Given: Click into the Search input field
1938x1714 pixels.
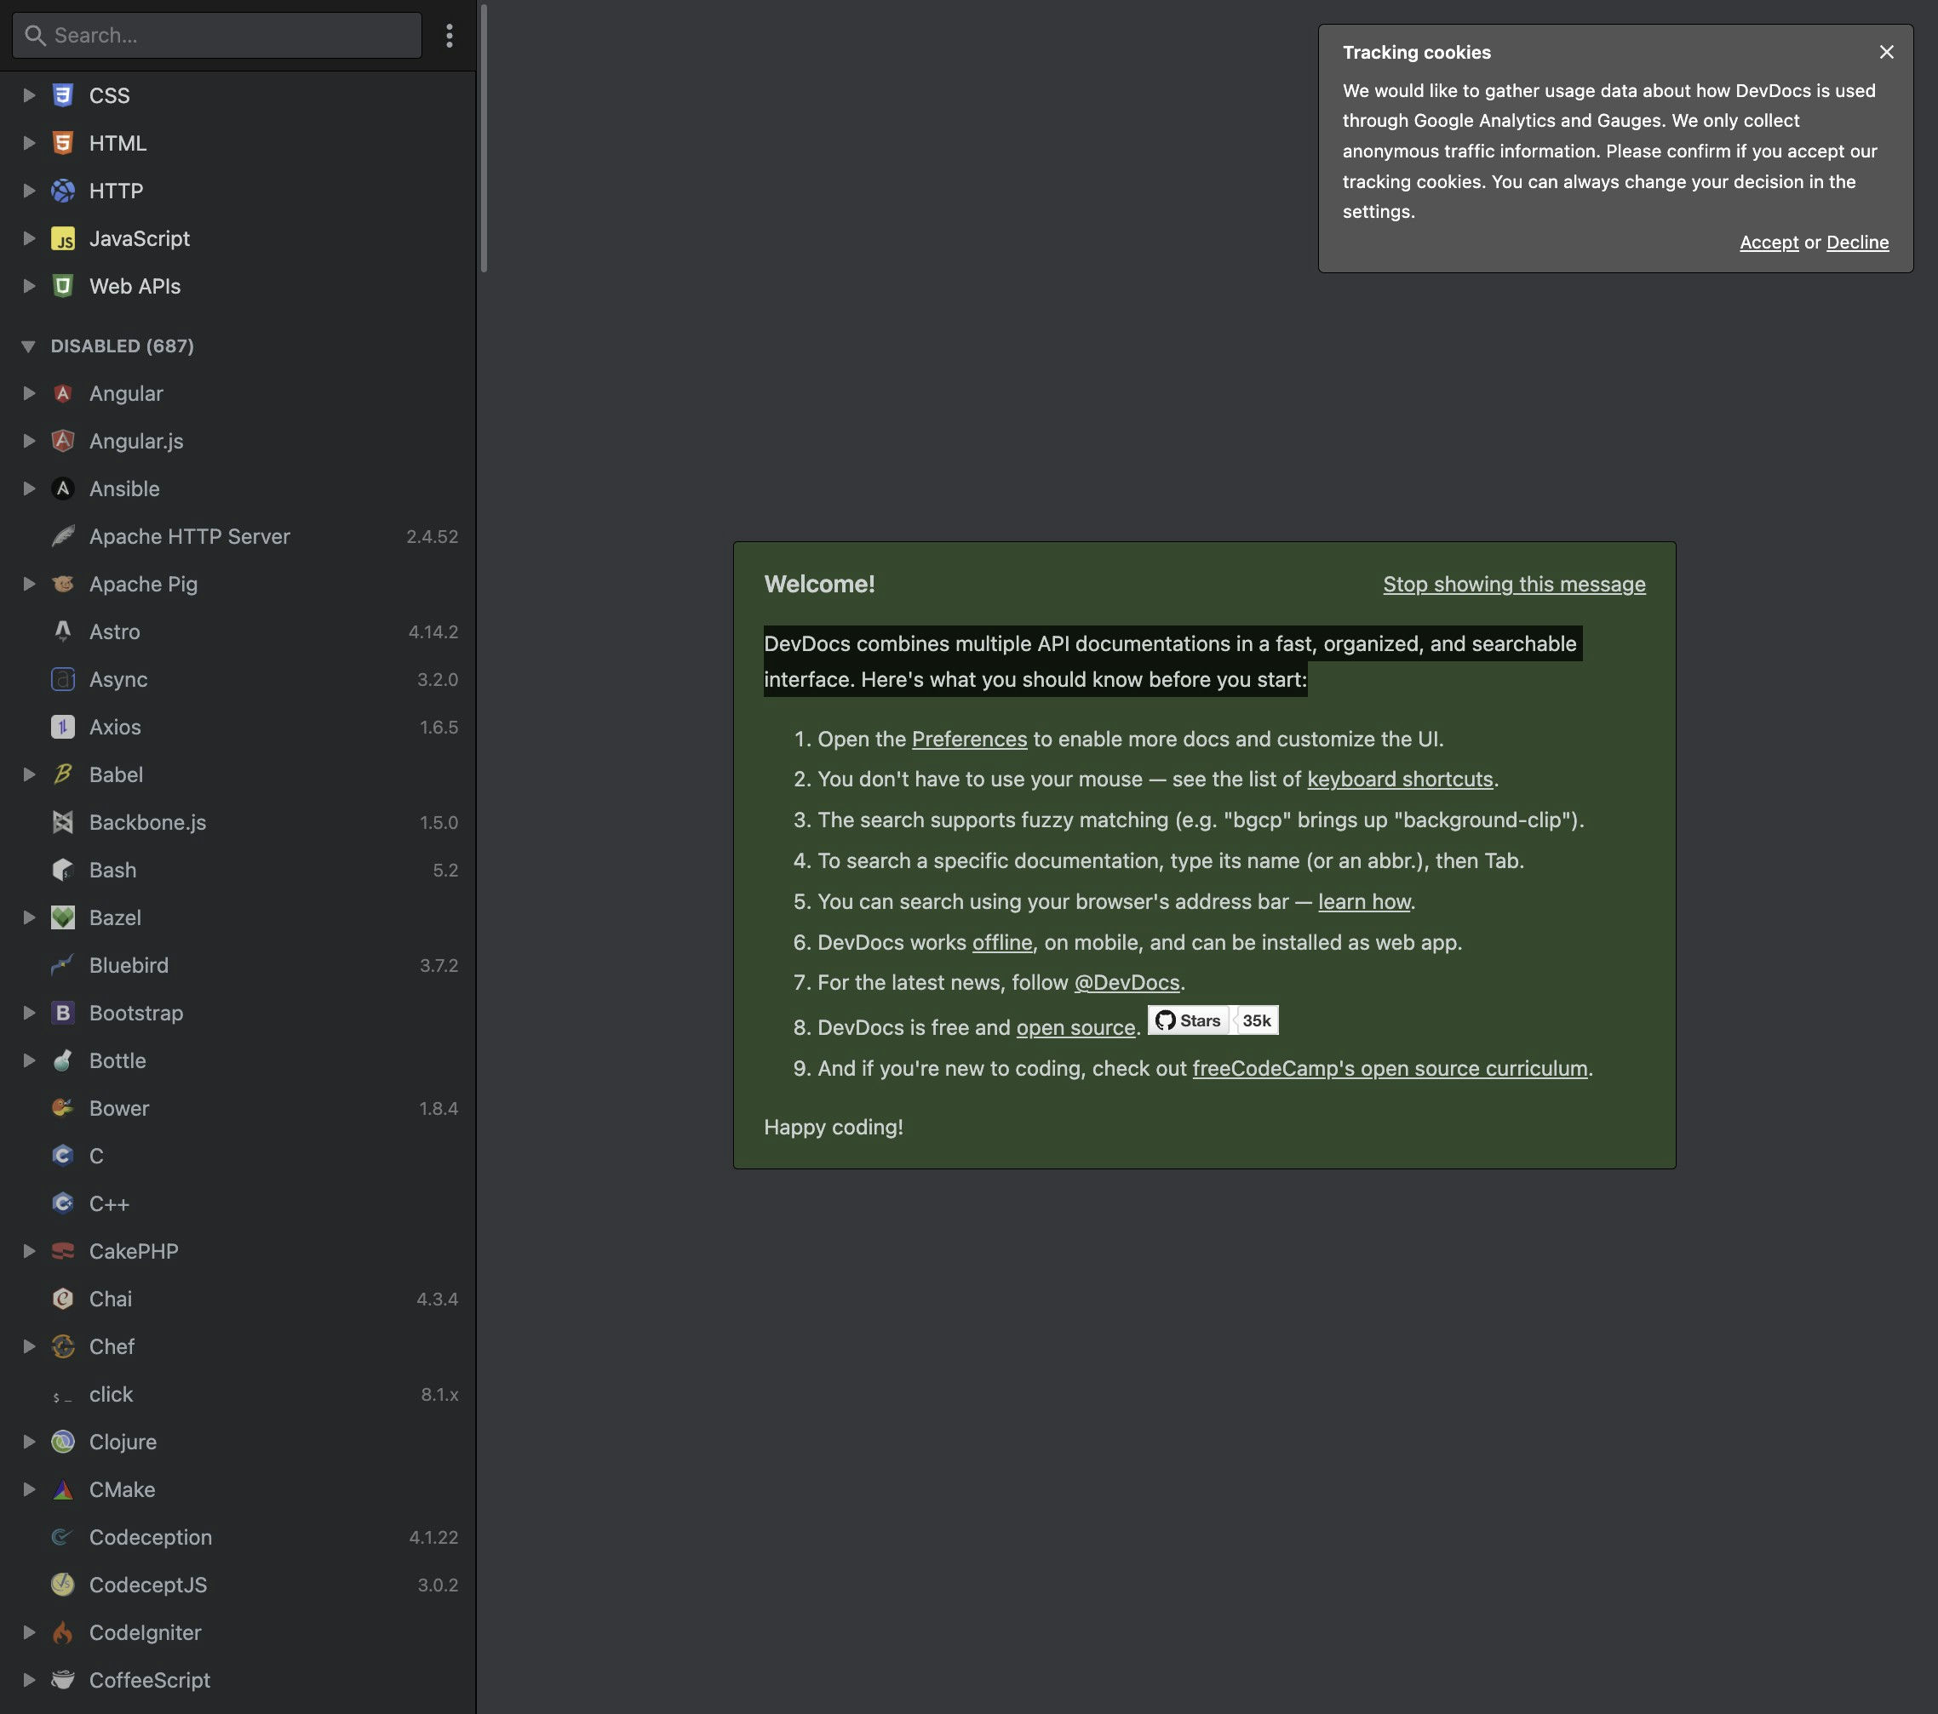Looking at the screenshot, I should pos(217,36).
